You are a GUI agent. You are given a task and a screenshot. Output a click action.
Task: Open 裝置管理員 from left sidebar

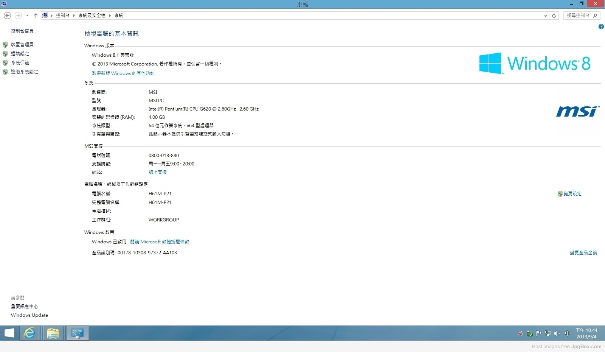click(22, 44)
